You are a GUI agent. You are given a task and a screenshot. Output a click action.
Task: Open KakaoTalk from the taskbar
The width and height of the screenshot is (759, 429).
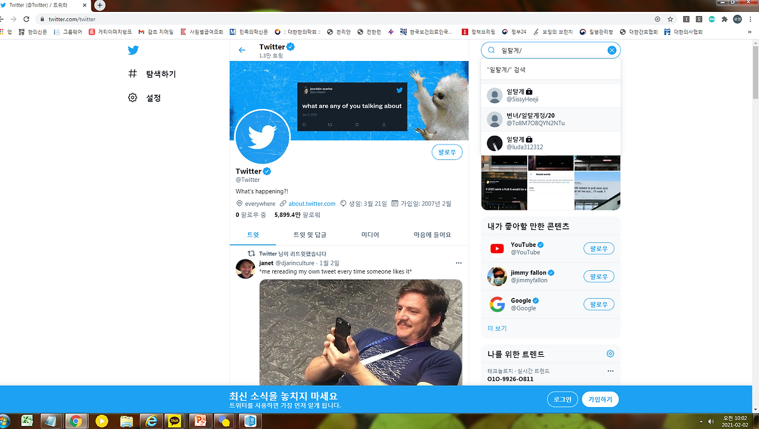coord(175,421)
